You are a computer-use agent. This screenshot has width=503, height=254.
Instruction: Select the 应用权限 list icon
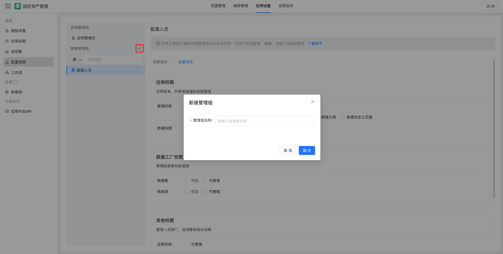pos(7,41)
